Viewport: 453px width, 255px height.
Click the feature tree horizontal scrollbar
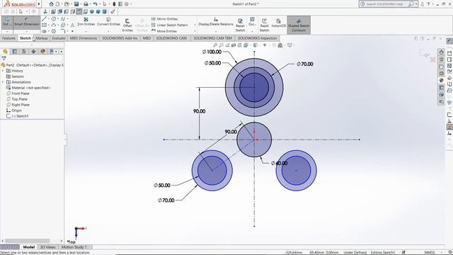[27, 241]
